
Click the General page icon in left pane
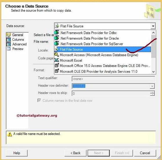click(x=8, y=35)
